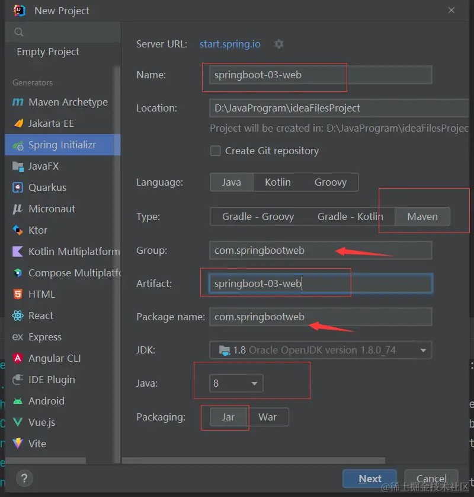The image size is (474, 497).
Task: Select Kotlin as the language
Action: click(278, 182)
